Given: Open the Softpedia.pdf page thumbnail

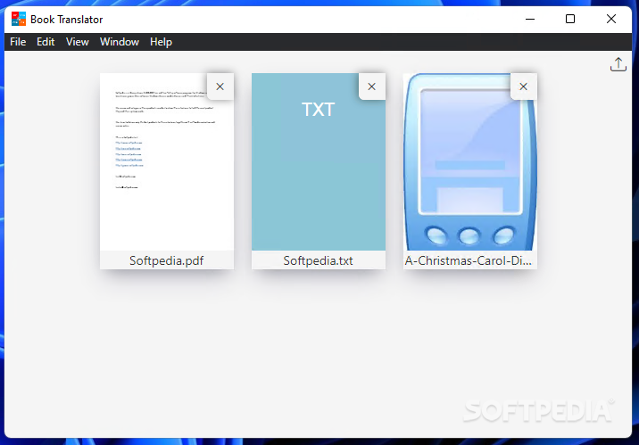Looking at the screenshot, I should click(167, 162).
